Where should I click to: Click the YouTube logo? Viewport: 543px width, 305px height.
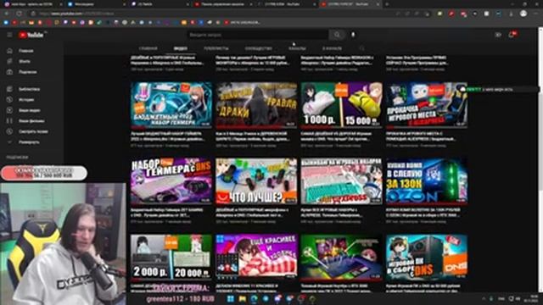(31, 35)
